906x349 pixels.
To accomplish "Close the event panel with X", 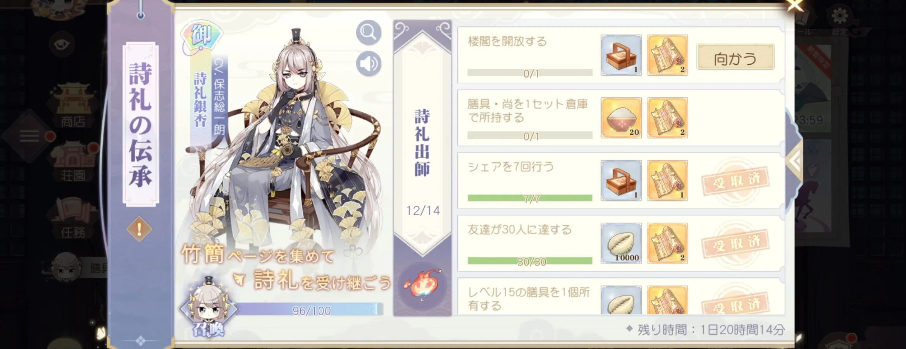I will tap(795, 5).
